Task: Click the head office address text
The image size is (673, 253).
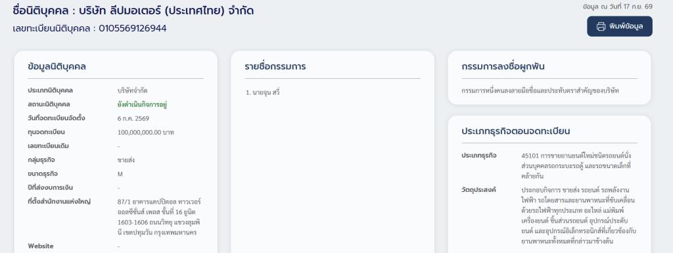Action: tap(159, 217)
